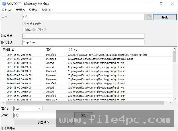Screen dimensions: 178x131
Task: Select the row for lastalive1.dat
Action: point(87,59)
